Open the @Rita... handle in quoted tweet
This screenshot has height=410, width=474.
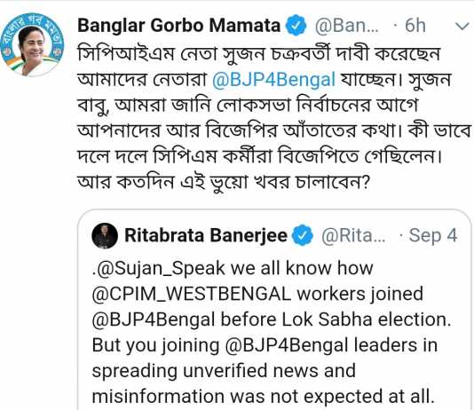(x=353, y=236)
